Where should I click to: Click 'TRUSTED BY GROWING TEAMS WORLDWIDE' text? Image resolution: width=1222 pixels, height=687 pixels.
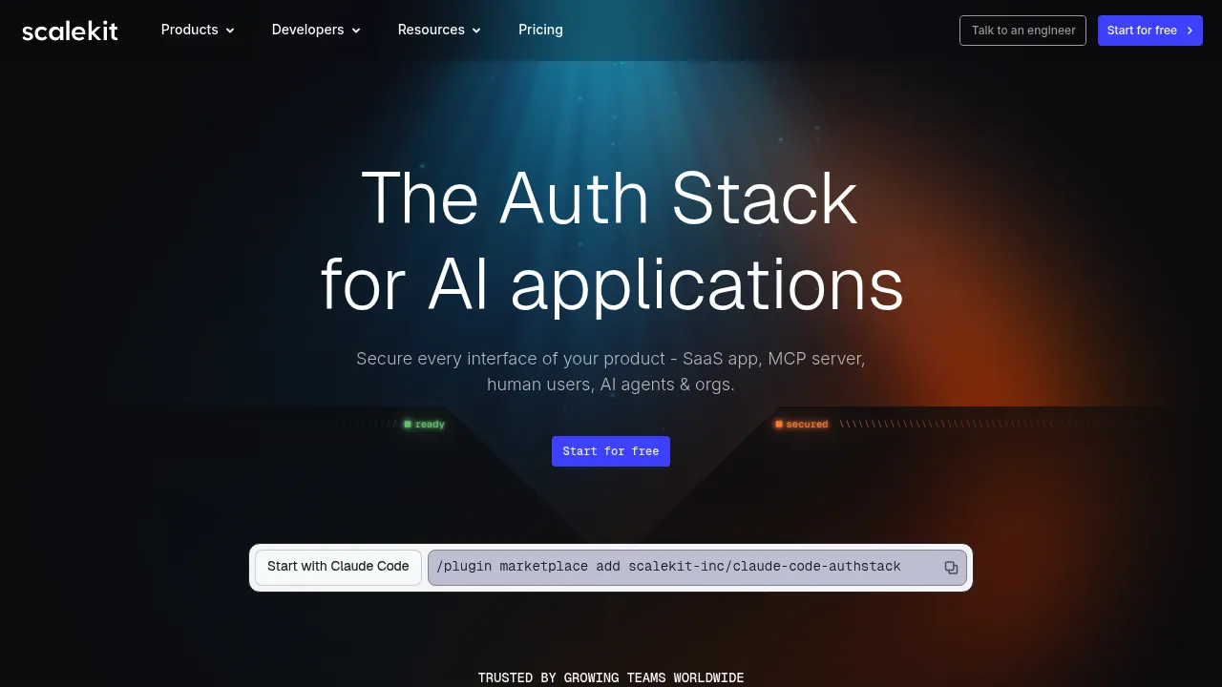[x=611, y=677]
